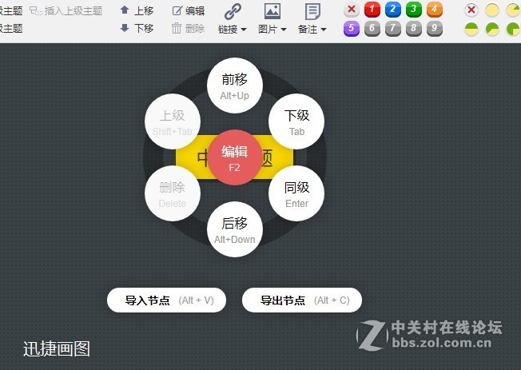Clear progress with the circled X icon
The width and height of the screenshot is (521, 370).
[471, 10]
